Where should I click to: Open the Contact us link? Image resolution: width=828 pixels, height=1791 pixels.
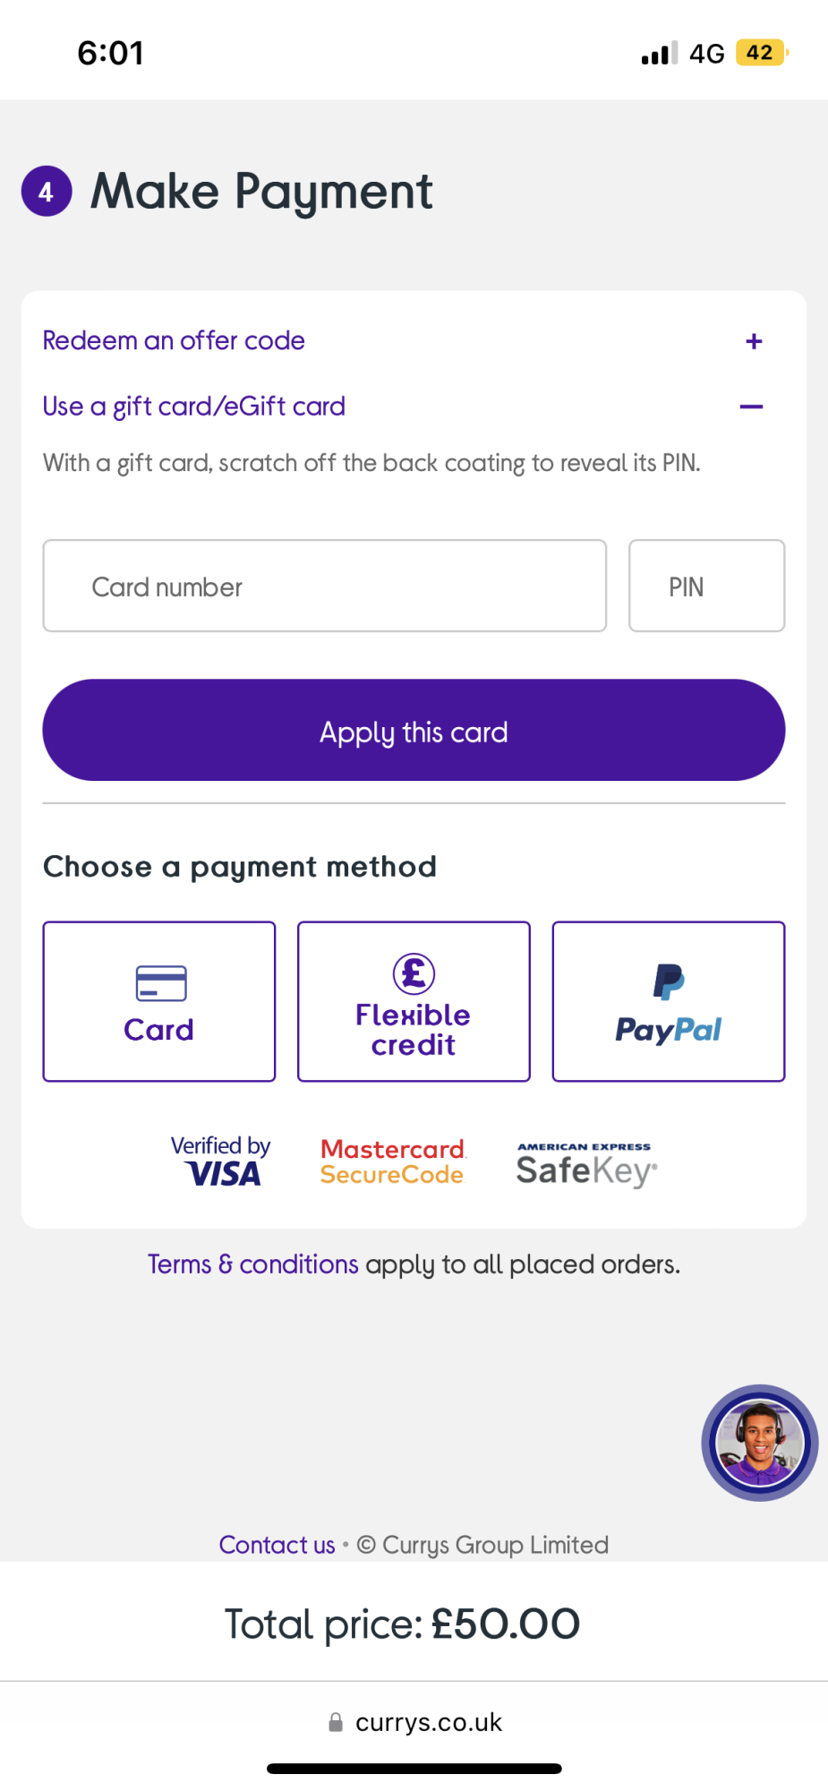(277, 1545)
